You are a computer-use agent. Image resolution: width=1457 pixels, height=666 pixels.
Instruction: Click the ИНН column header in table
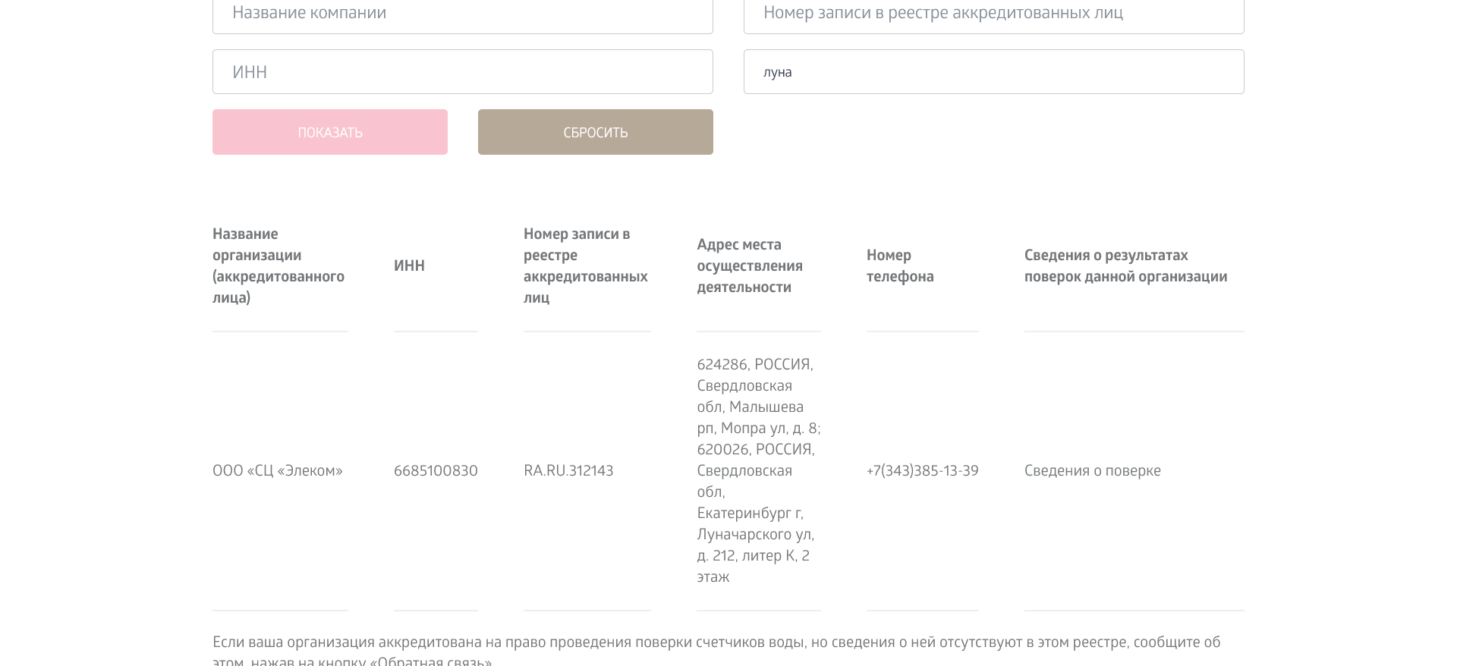point(409,265)
